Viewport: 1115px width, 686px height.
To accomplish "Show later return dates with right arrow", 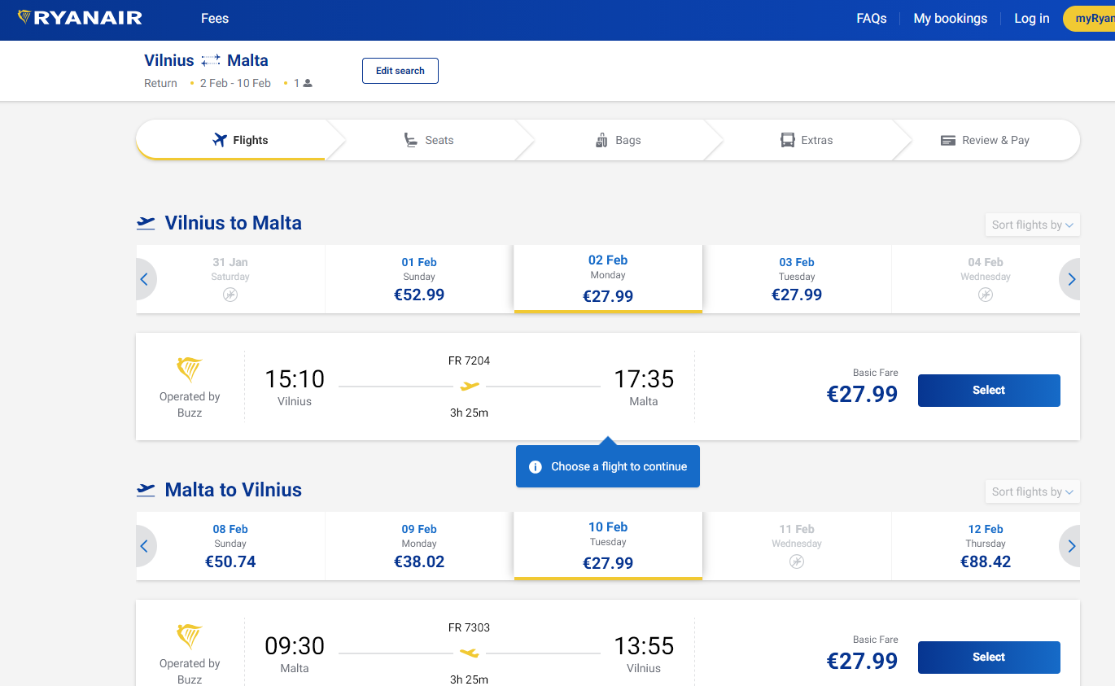I will (x=1071, y=546).
